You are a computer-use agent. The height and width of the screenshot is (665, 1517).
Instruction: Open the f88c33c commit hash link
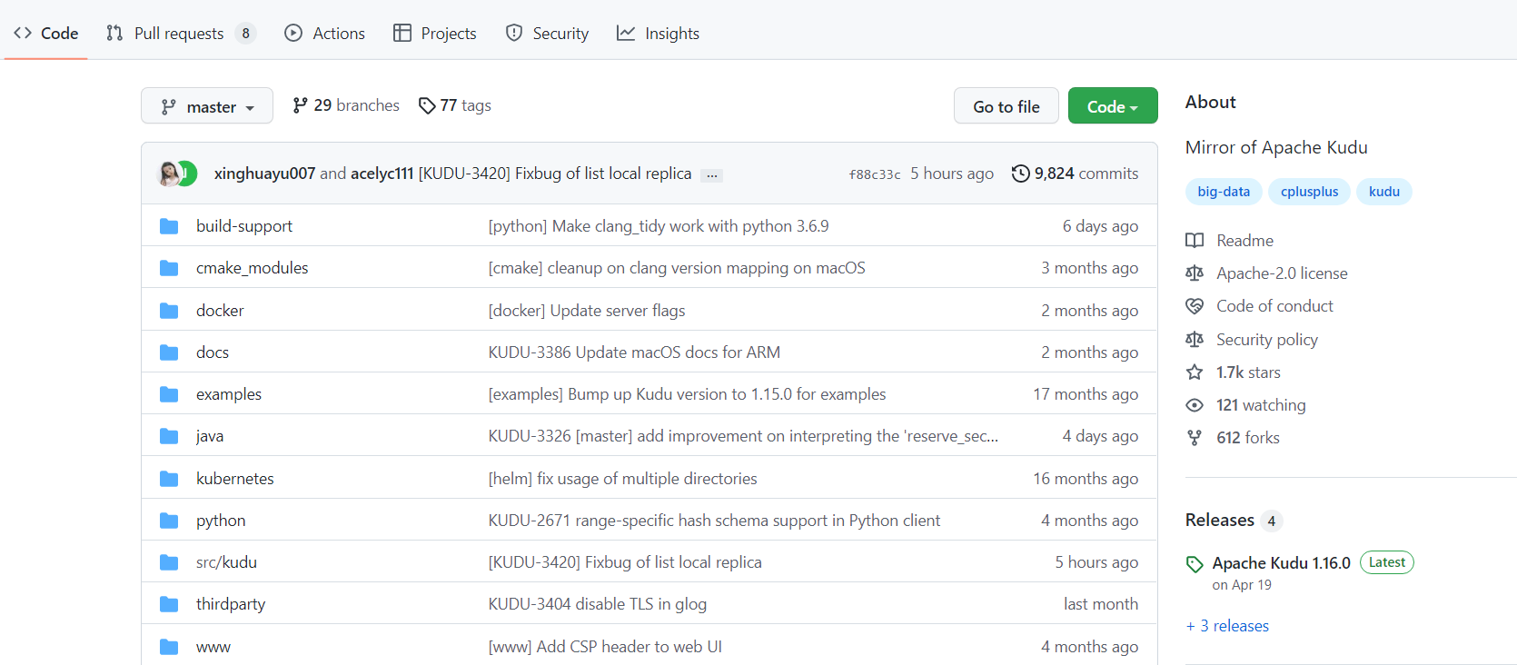[875, 174]
